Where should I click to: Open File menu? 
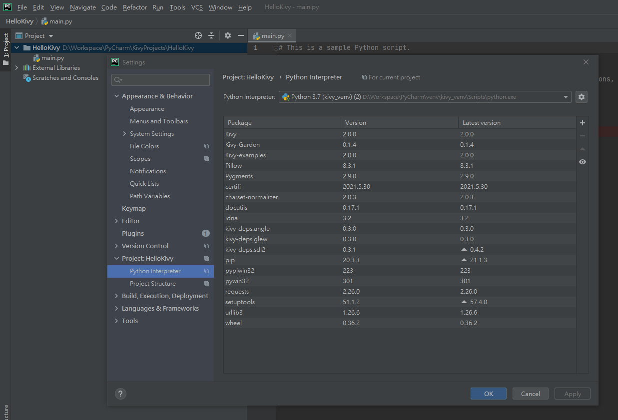tap(22, 7)
